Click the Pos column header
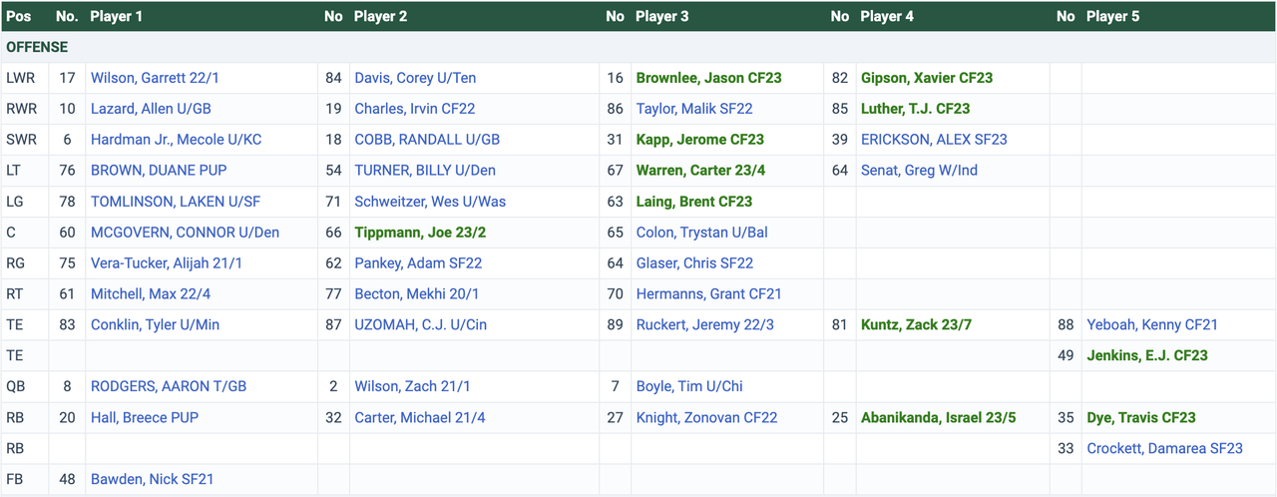1277x497 pixels. coord(19,16)
